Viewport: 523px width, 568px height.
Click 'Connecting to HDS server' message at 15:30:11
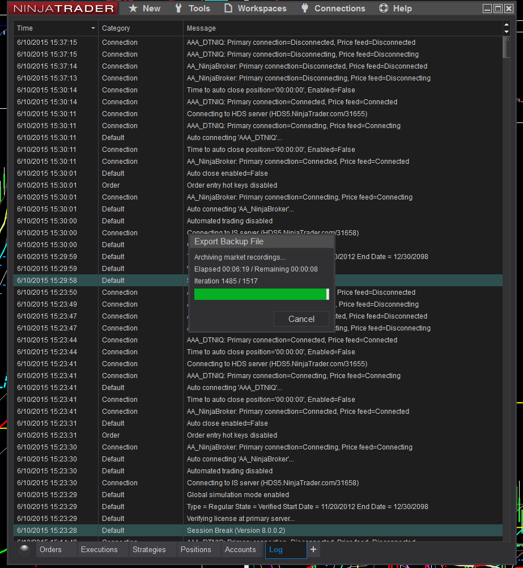[x=277, y=114]
